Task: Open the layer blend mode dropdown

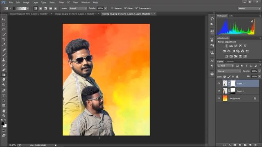Action: pyautogui.click(x=229, y=71)
